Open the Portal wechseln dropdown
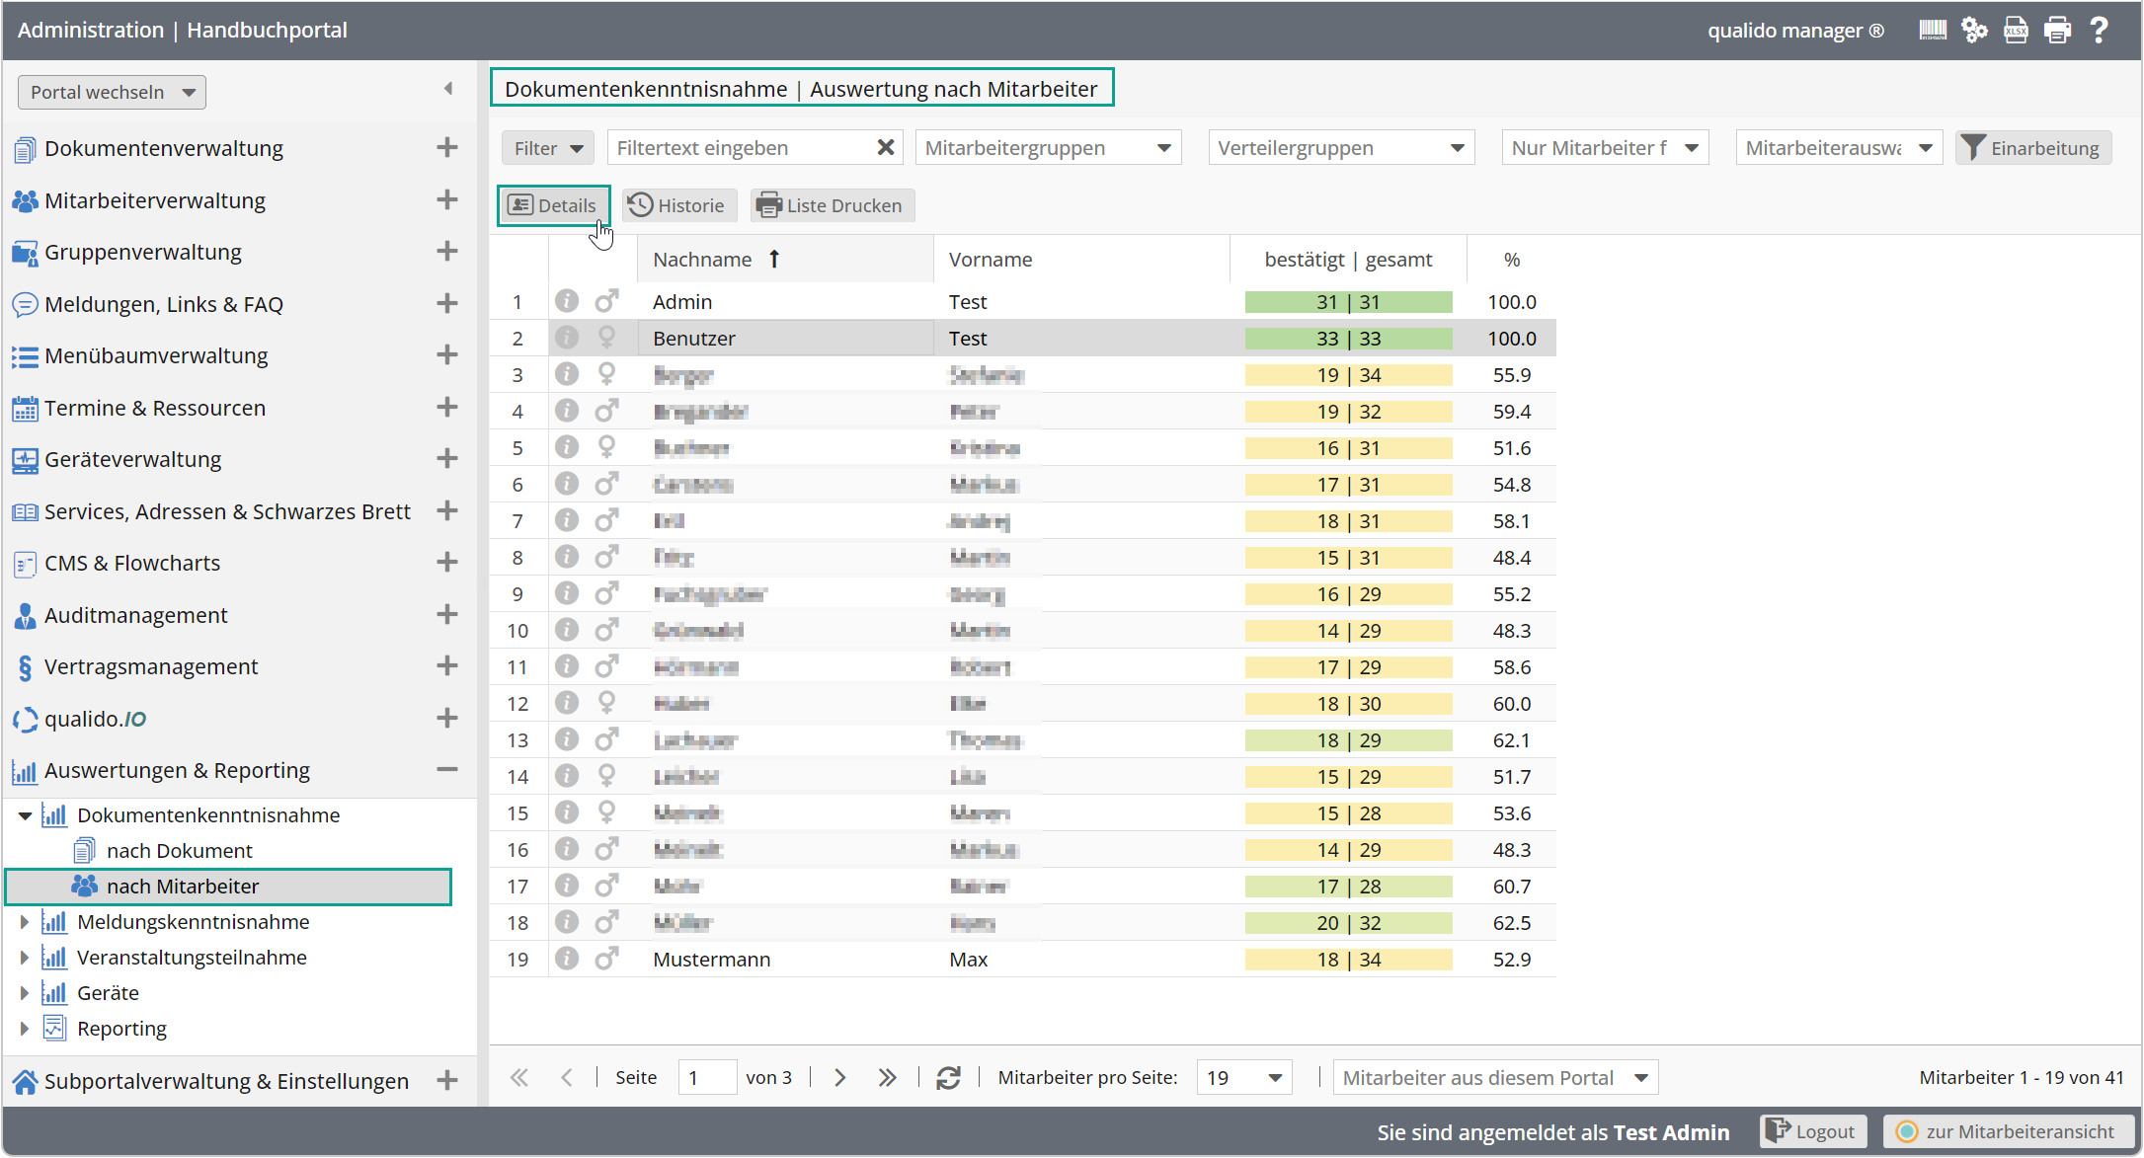2144x1158 pixels. [112, 92]
